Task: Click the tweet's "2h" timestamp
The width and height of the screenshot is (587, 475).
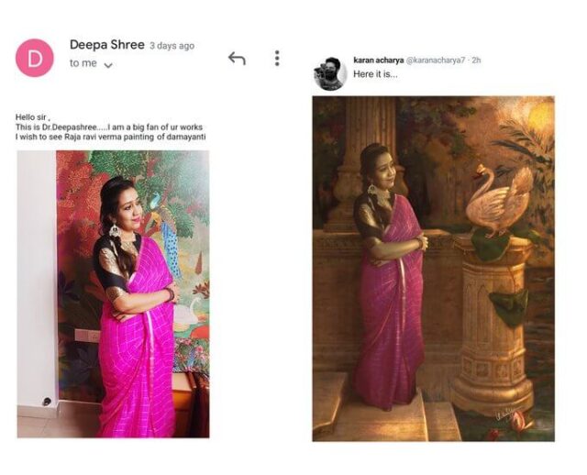Action: point(477,61)
